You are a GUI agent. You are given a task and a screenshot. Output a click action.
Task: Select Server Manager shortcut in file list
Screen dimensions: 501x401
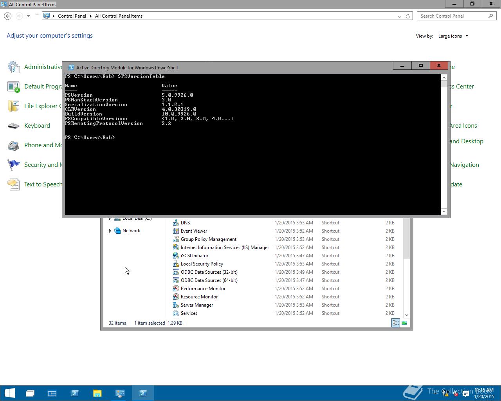point(197,305)
